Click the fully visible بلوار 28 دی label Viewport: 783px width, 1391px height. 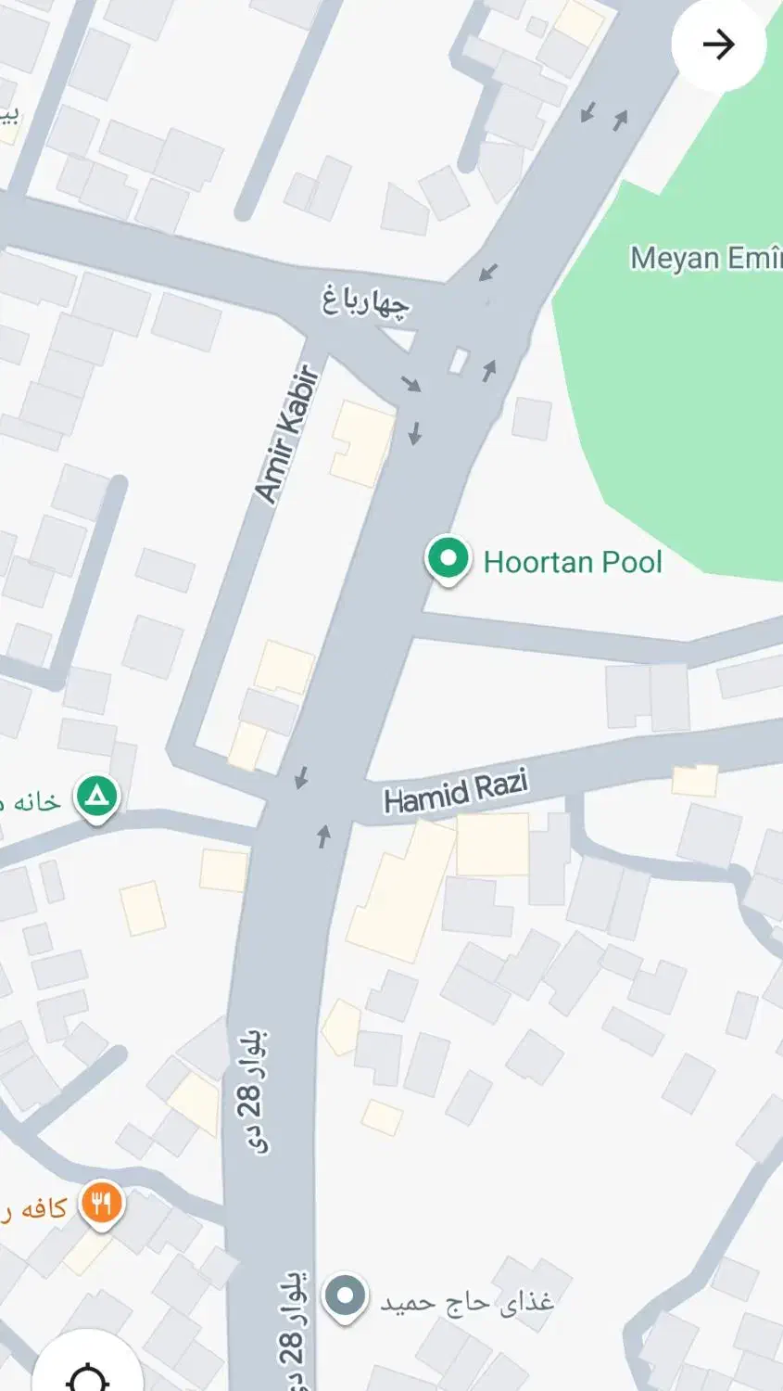(x=257, y=1091)
